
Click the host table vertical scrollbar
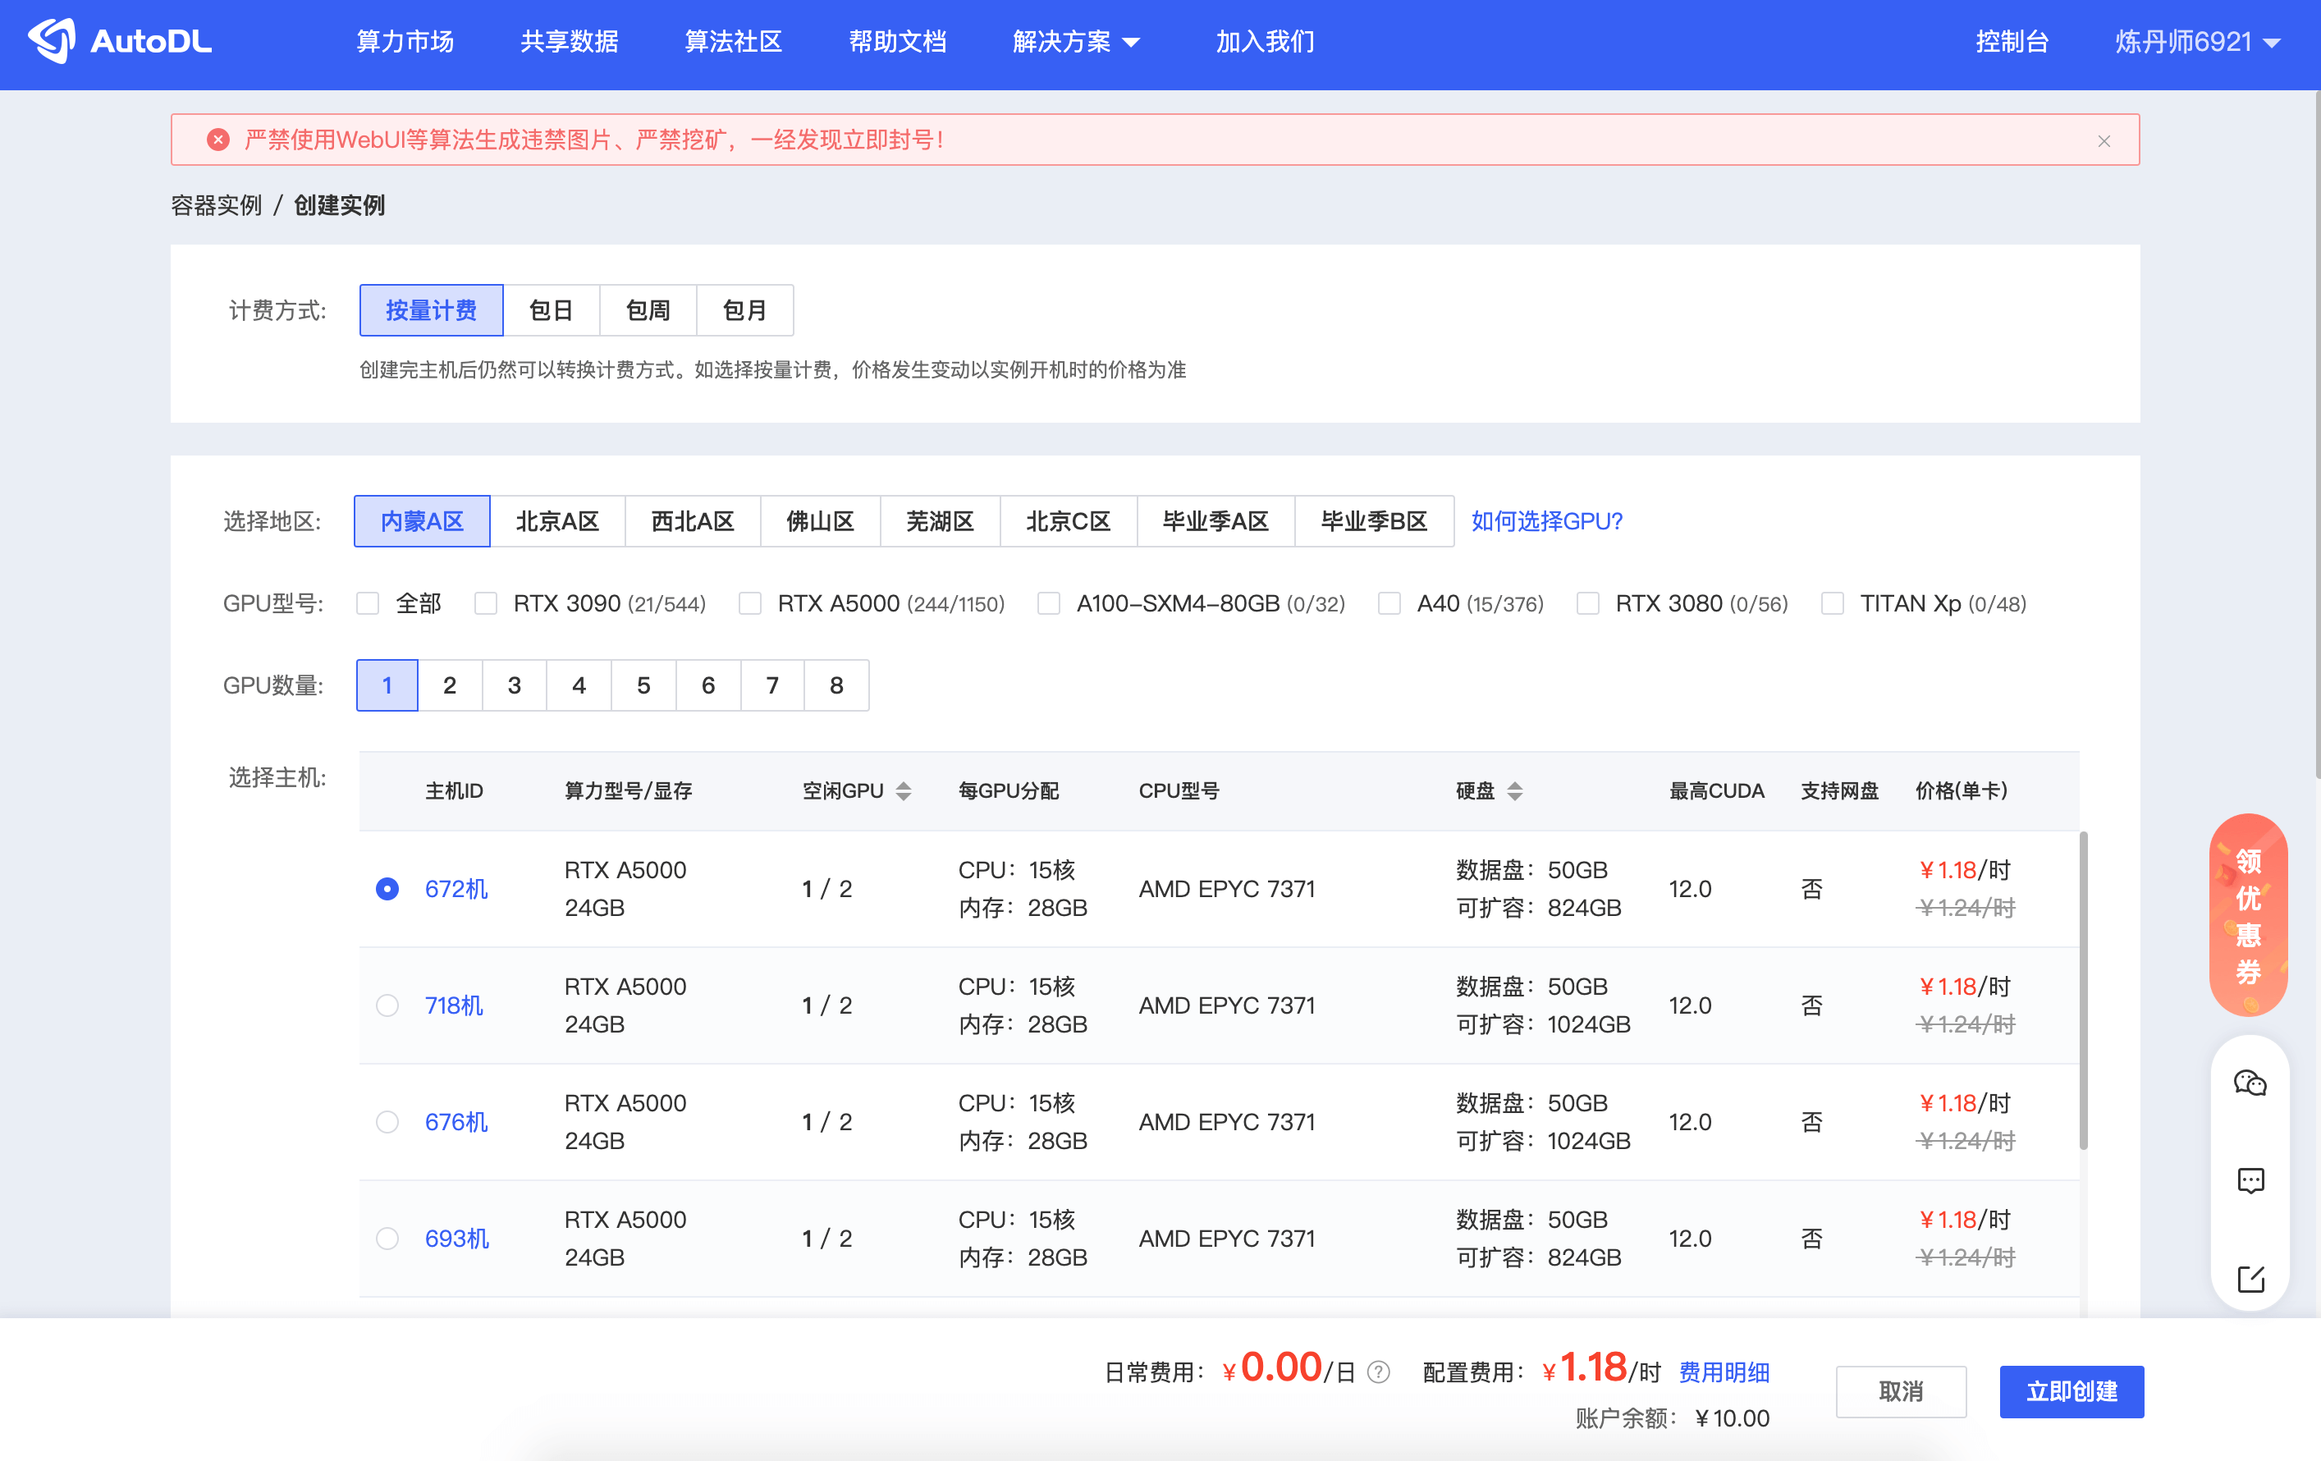[x=2083, y=990]
